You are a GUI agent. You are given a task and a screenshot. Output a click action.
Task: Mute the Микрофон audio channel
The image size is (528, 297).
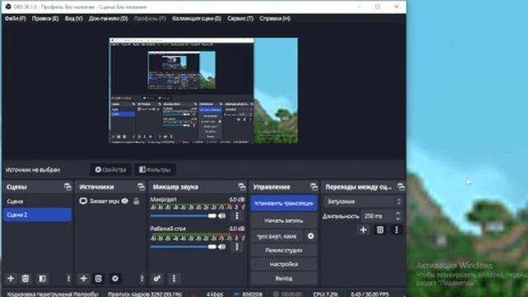tap(222, 216)
